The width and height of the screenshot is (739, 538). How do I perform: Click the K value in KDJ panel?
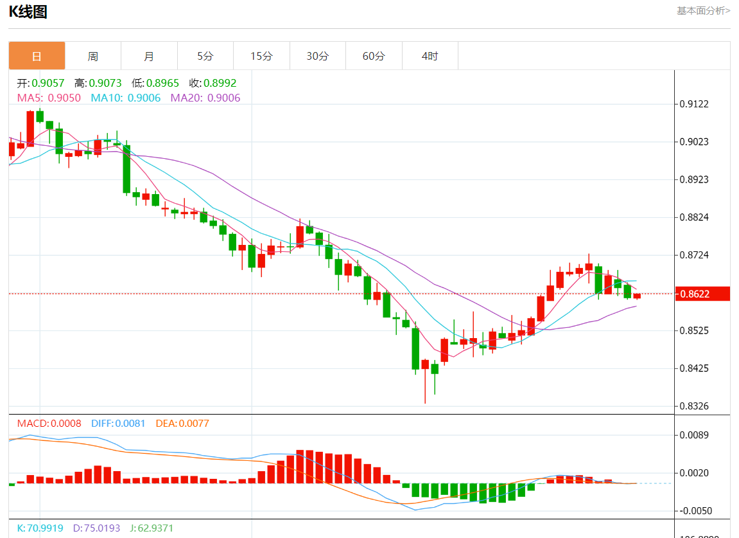40,528
